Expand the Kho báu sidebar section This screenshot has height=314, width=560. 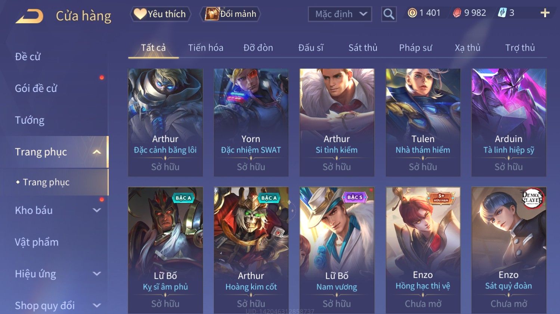97,210
